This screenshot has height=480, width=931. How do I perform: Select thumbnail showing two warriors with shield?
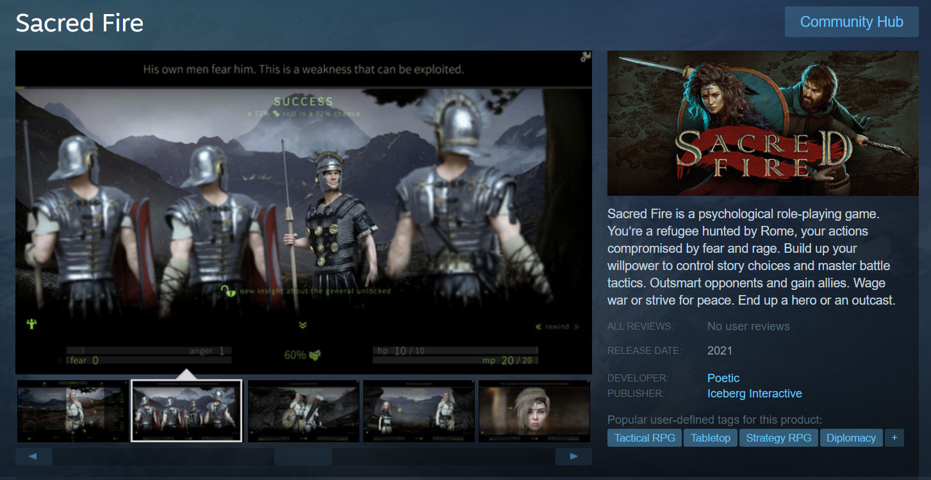304,411
